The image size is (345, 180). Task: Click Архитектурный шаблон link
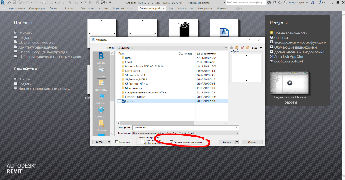[x=38, y=47]
